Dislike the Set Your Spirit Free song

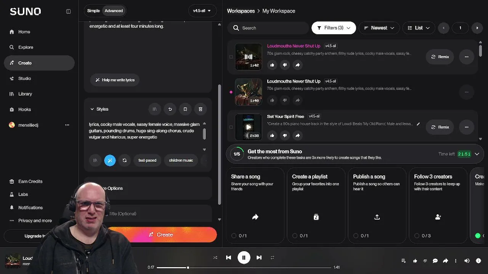coord(285,135)
